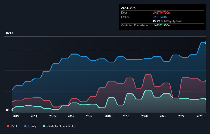Click the Debt row label in tooltip
210x134 pixels.
coord(124,12)
